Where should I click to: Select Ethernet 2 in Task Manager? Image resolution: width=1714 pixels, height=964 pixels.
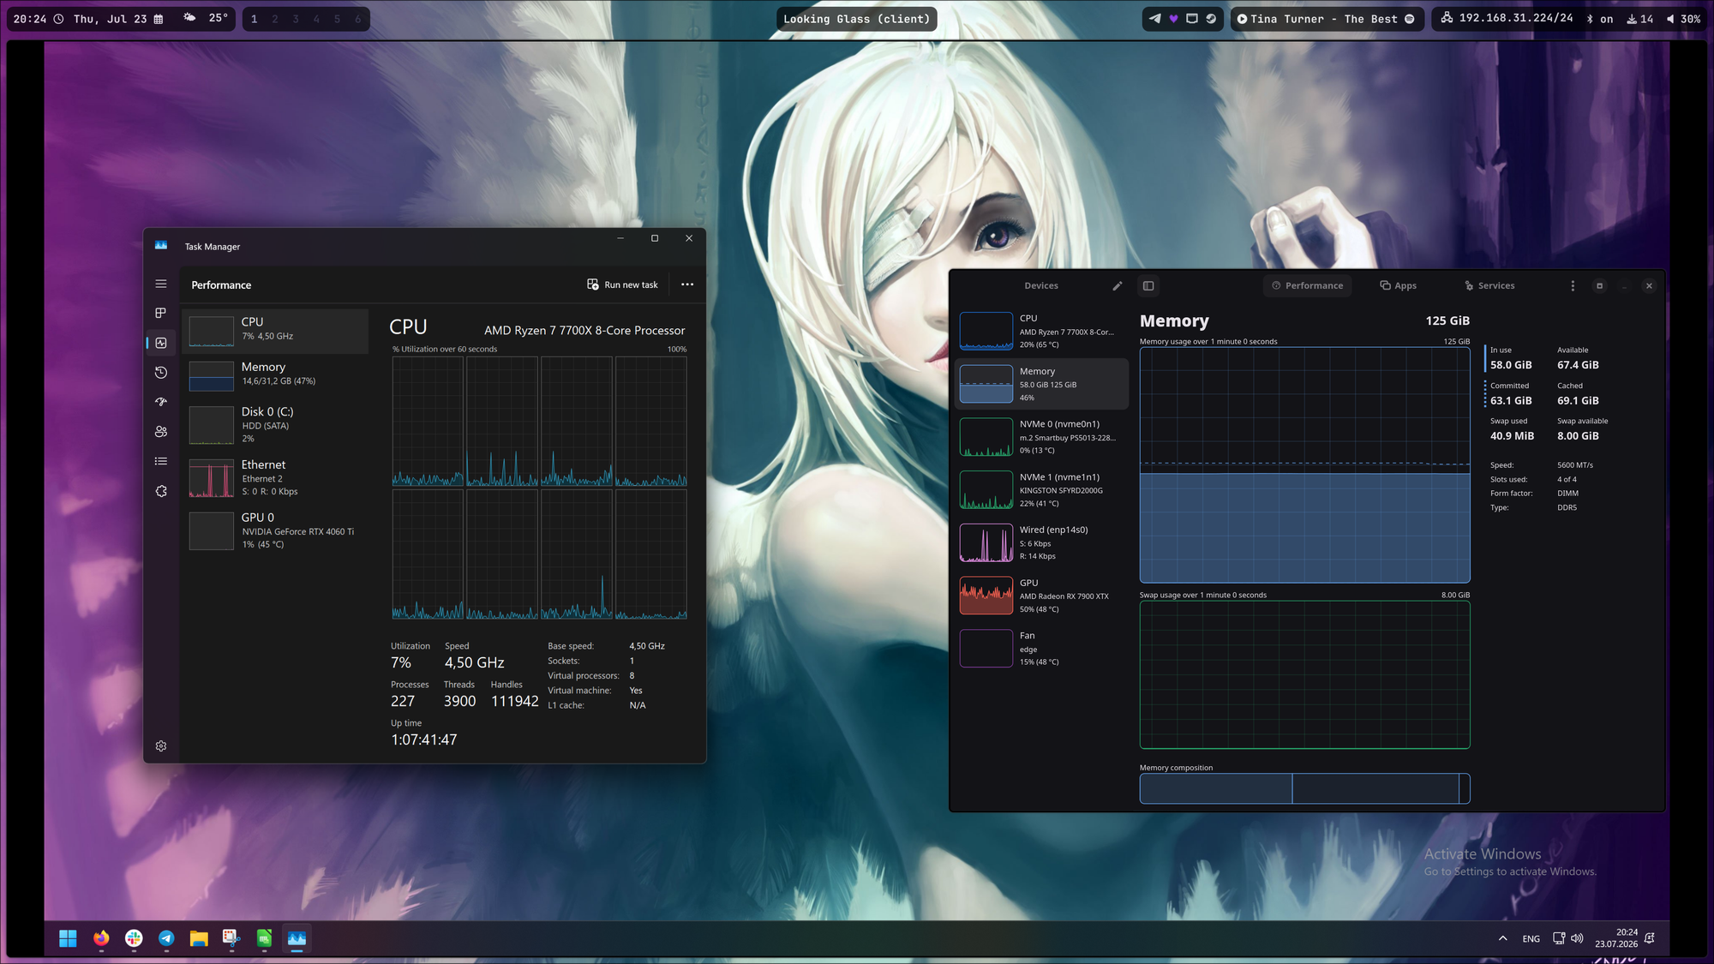(275, 478)
